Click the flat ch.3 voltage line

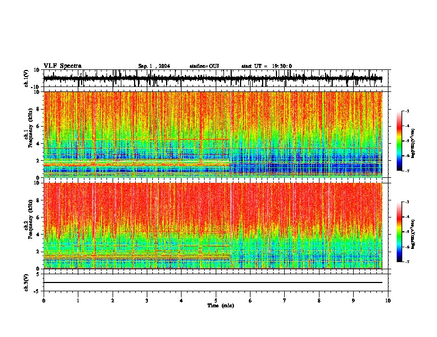pyautogui.click(x=212, y=282)
